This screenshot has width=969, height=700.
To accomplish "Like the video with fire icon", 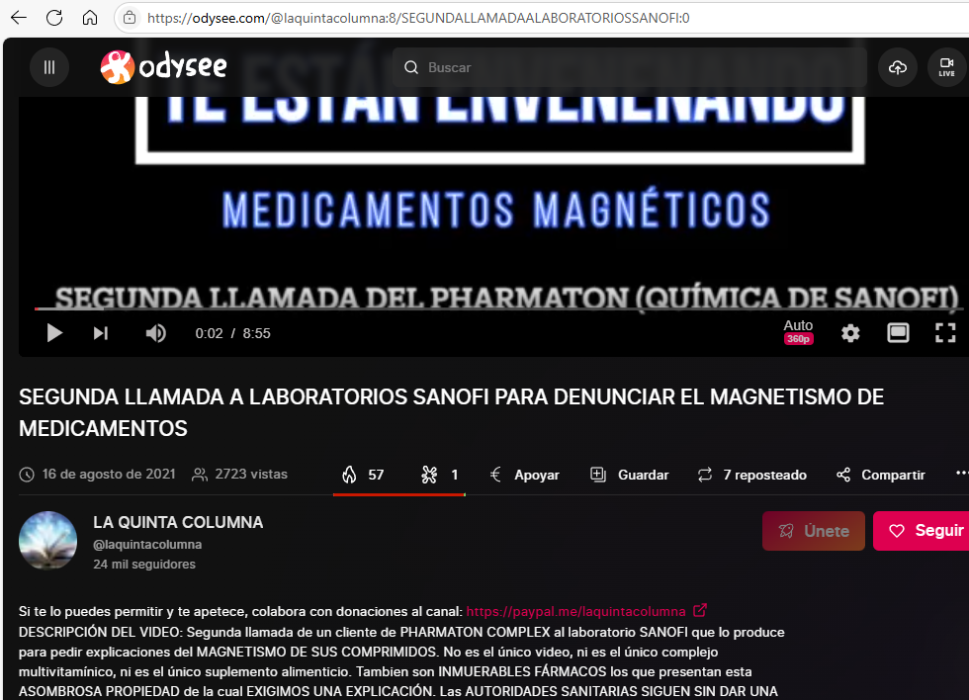I will click(x=363, y=475).
